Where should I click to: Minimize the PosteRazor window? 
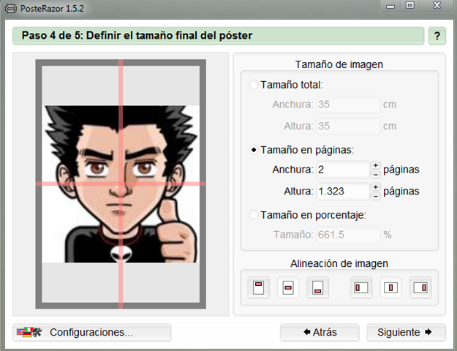point(390,6)
